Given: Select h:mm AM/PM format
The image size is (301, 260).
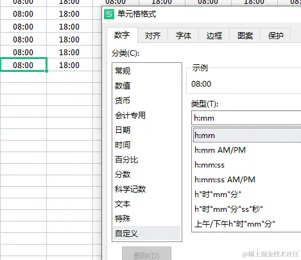Looking at the screenshot, I should (247, 150).
